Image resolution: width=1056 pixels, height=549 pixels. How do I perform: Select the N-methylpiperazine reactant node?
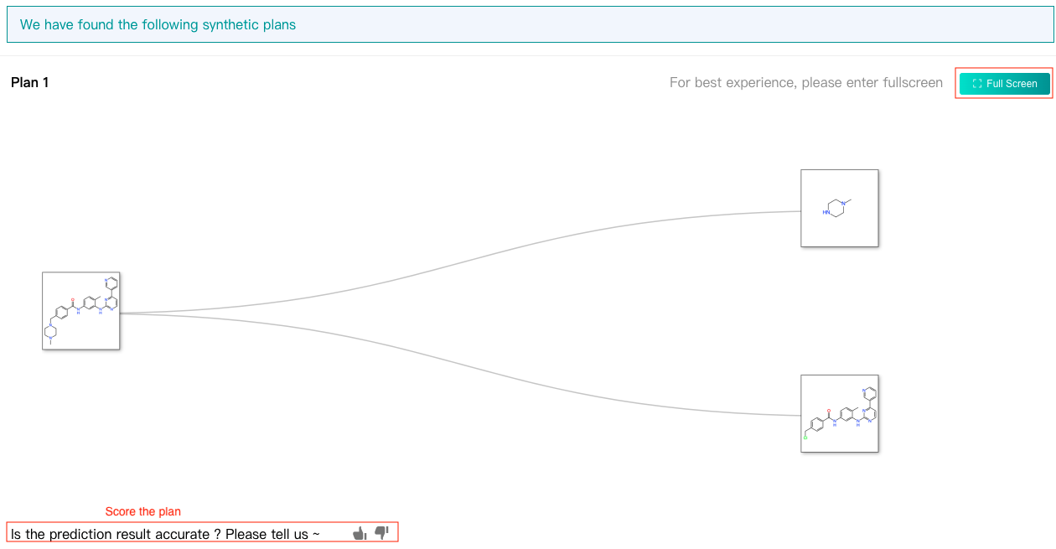pyautogui.click(x=840, y=209)
